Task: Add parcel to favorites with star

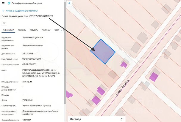Action: point(4,23)
